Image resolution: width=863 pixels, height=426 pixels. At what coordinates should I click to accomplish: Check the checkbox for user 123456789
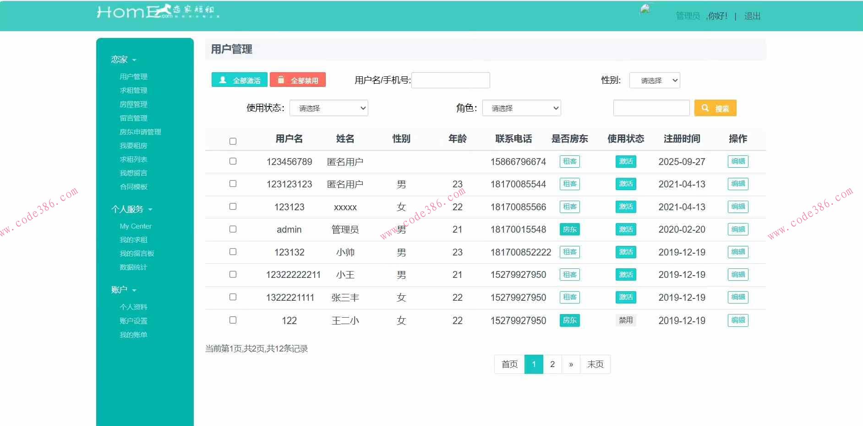[233, 161]
